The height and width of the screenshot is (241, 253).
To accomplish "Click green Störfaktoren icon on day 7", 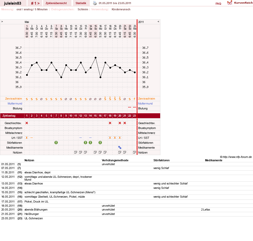I will click(x=56, y=142).
